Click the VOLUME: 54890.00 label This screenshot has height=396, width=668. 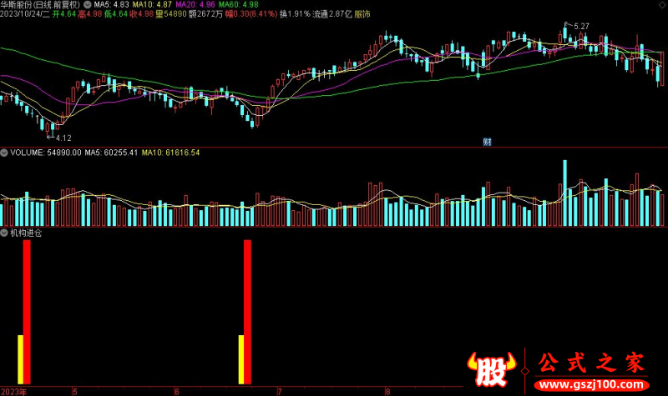point(46,153)
